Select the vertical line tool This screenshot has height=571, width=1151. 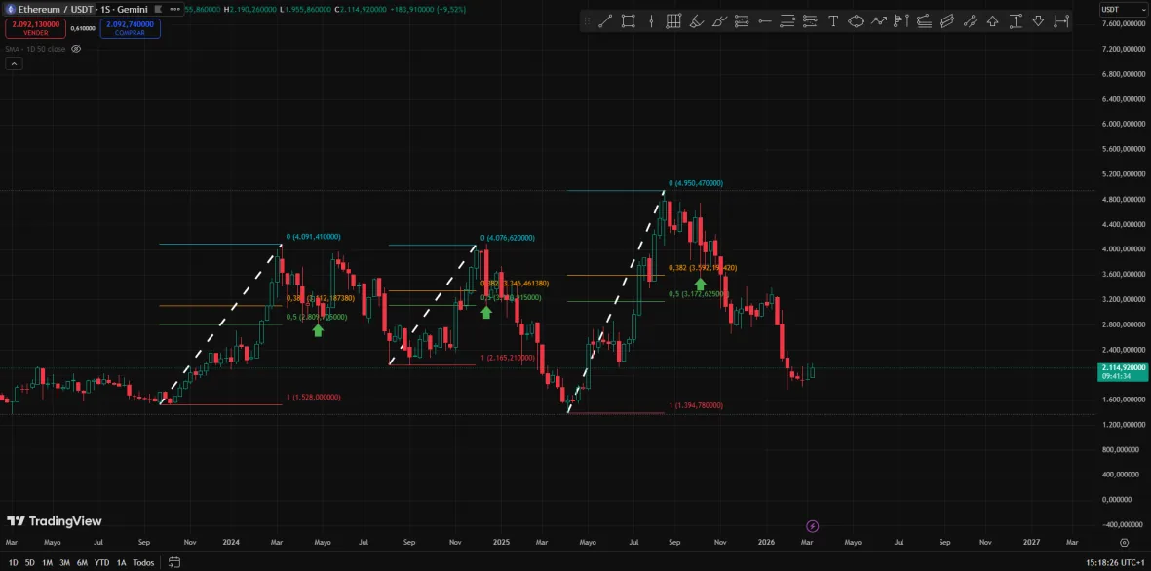pos(651,21)
